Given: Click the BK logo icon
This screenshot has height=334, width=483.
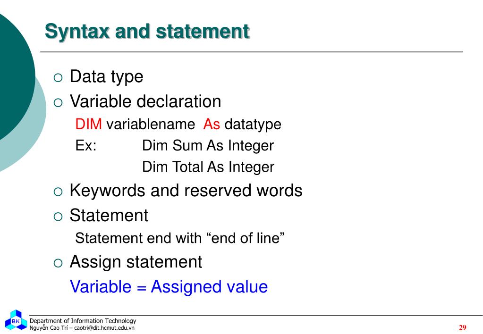Looking at the screenshot, I should pos(16,320).
